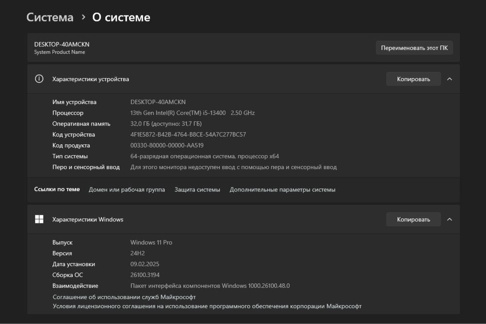Click the Характеристики устройства header text
The height and width of the screenshot is (324, 486).
click(x=90, y=79)
